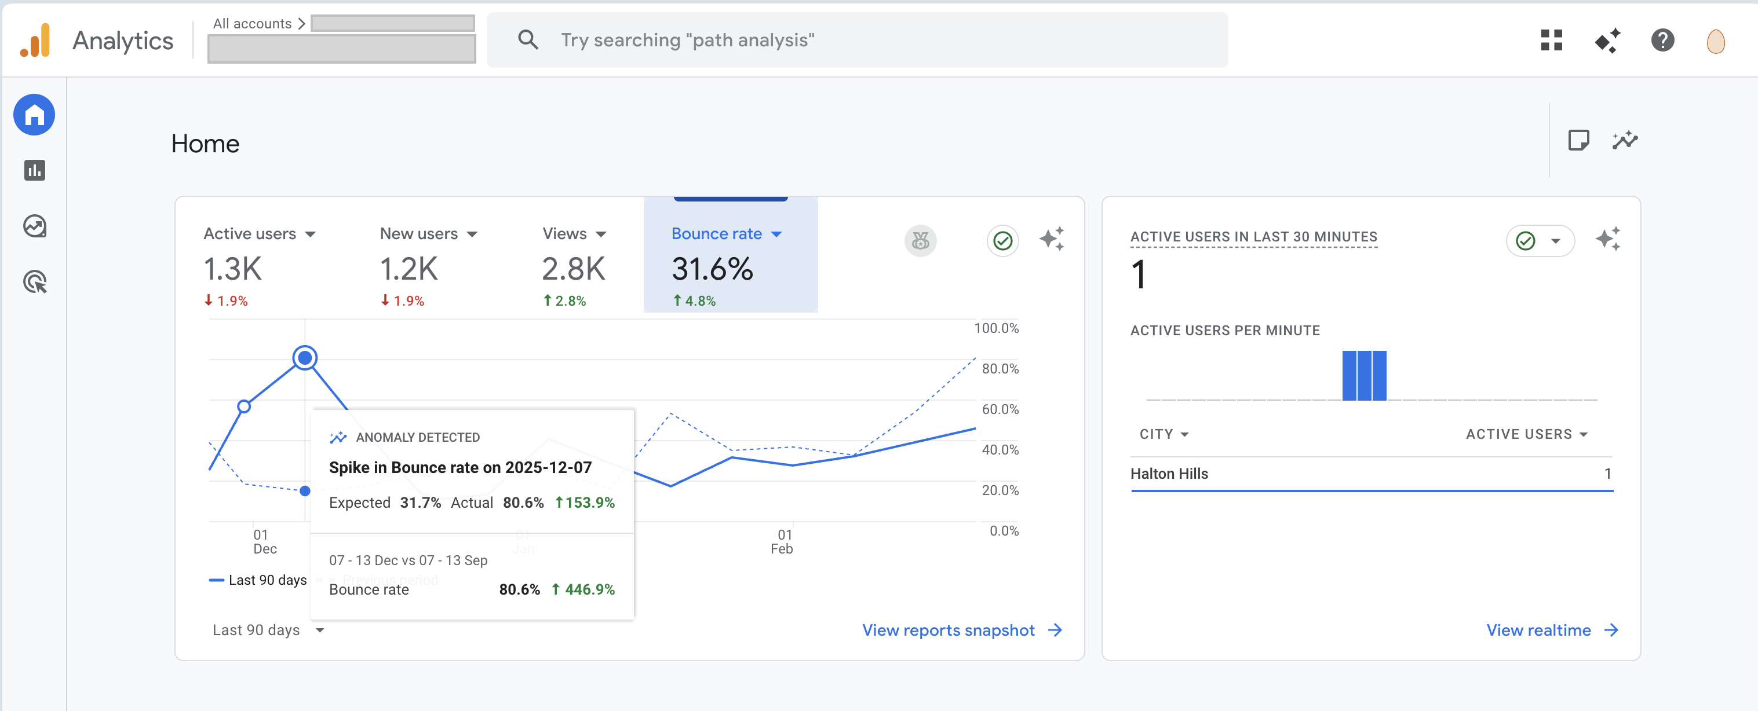Open the Home page from the sidebar
1758x711 pixels.
tap(34, 115)
